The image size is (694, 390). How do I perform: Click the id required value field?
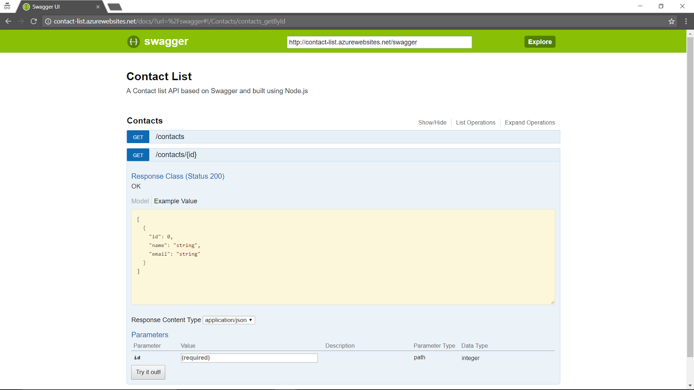(x=249, y=358)
